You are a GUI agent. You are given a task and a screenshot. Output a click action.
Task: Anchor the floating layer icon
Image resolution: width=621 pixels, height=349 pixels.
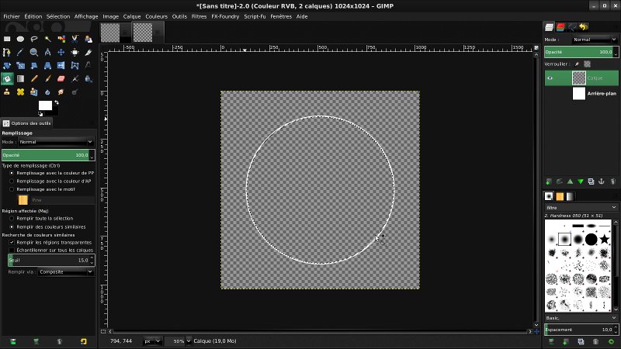point(601,181)
